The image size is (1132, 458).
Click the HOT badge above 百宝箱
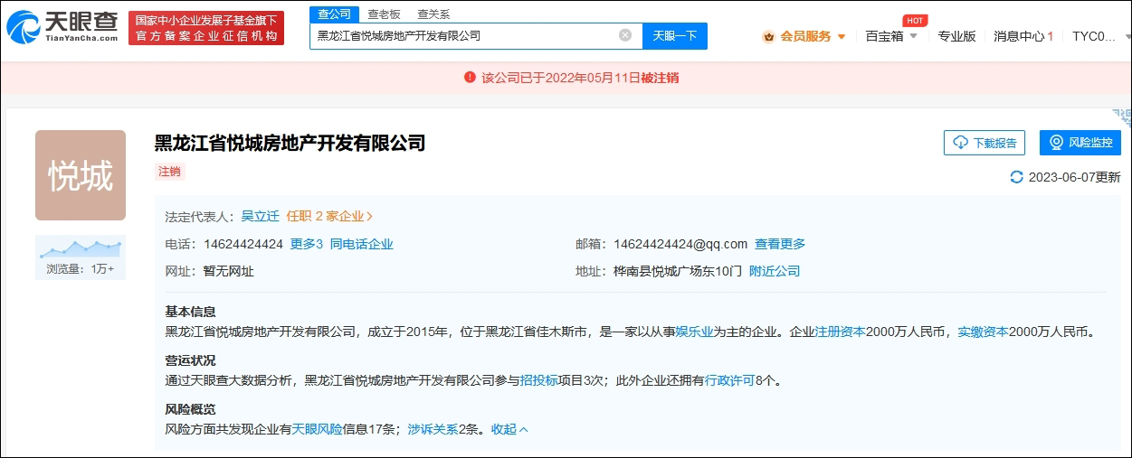[x=915, y=21]
